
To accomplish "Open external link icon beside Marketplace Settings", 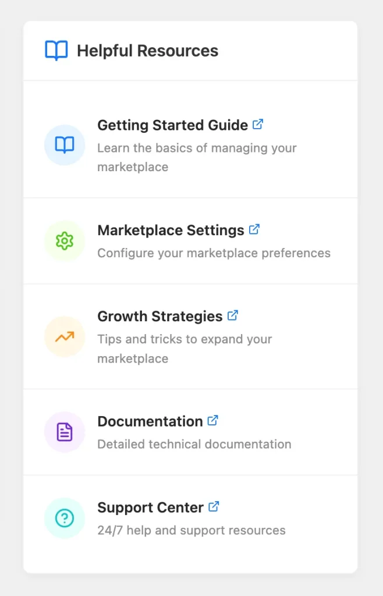I will coord(254,229).
